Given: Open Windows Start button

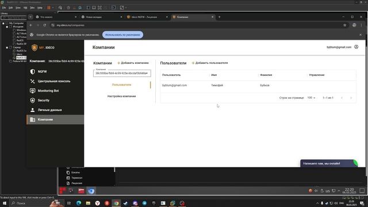Looking at the screenshot, I should 5,203.
